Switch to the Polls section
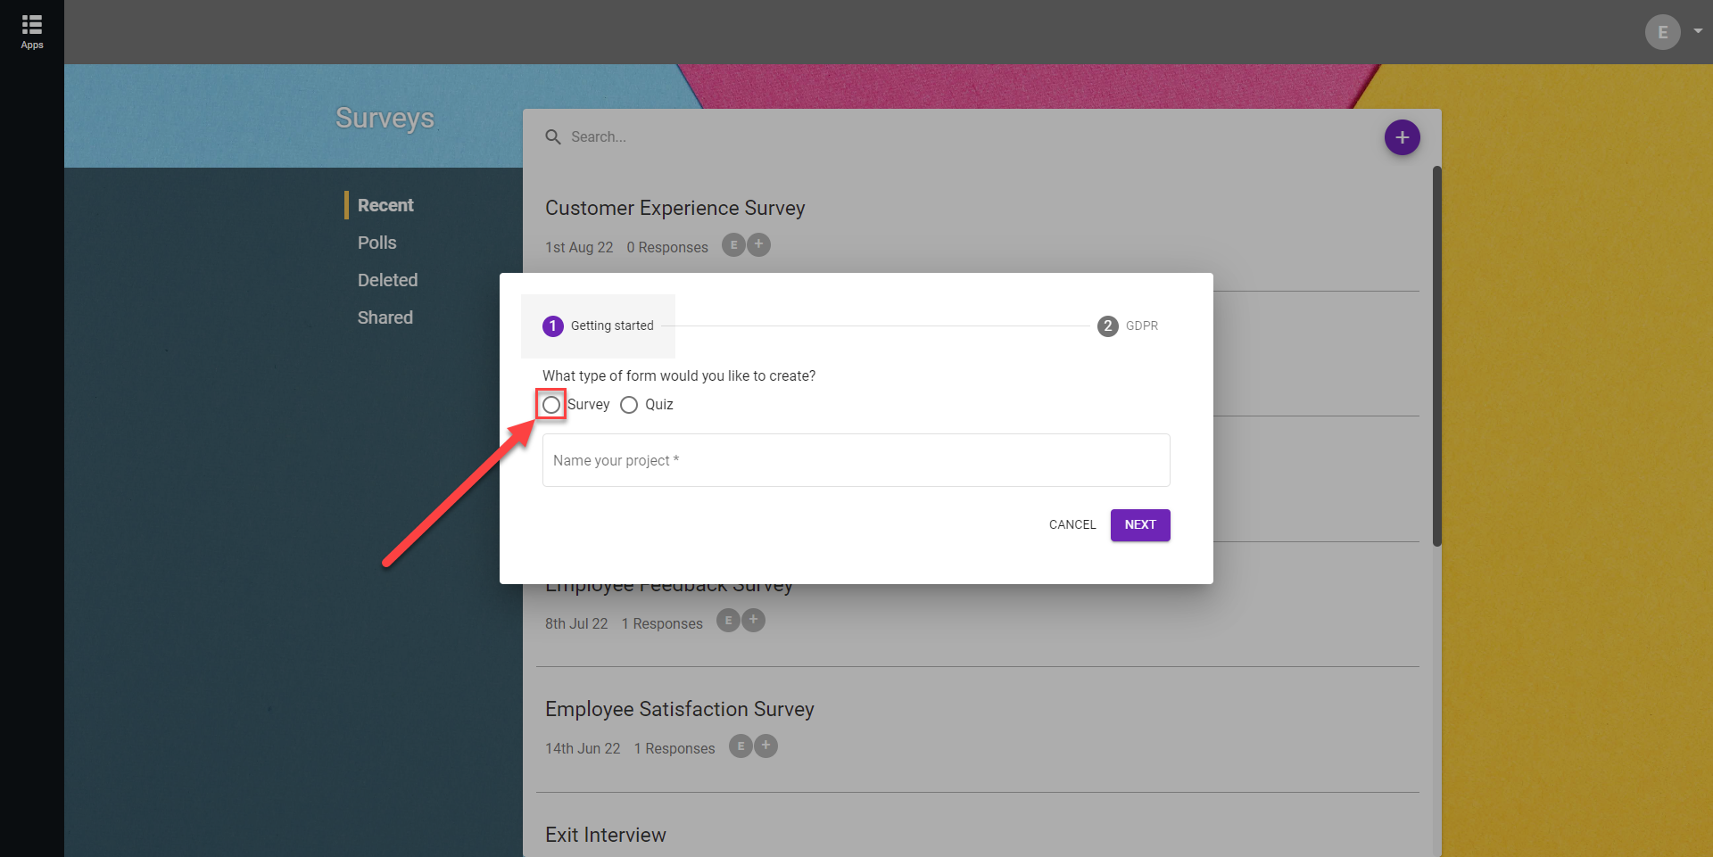The image size is (1713, 857). [x=377, y=242]
